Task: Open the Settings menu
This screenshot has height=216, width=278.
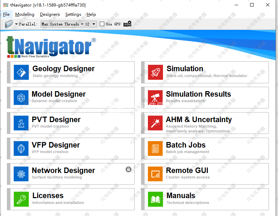Action: click(73, 14)
